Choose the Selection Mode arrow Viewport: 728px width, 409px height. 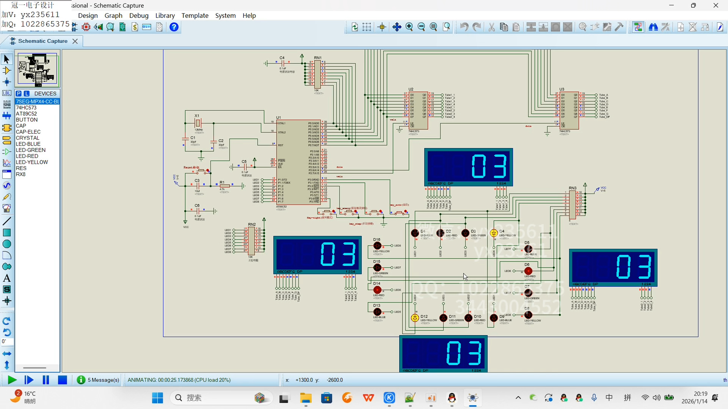click(x=6, y=59)
